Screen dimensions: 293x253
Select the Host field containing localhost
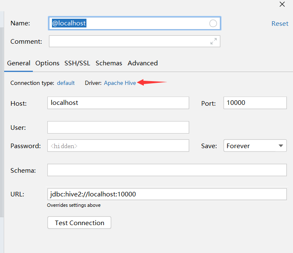click(x=118, y=103)
